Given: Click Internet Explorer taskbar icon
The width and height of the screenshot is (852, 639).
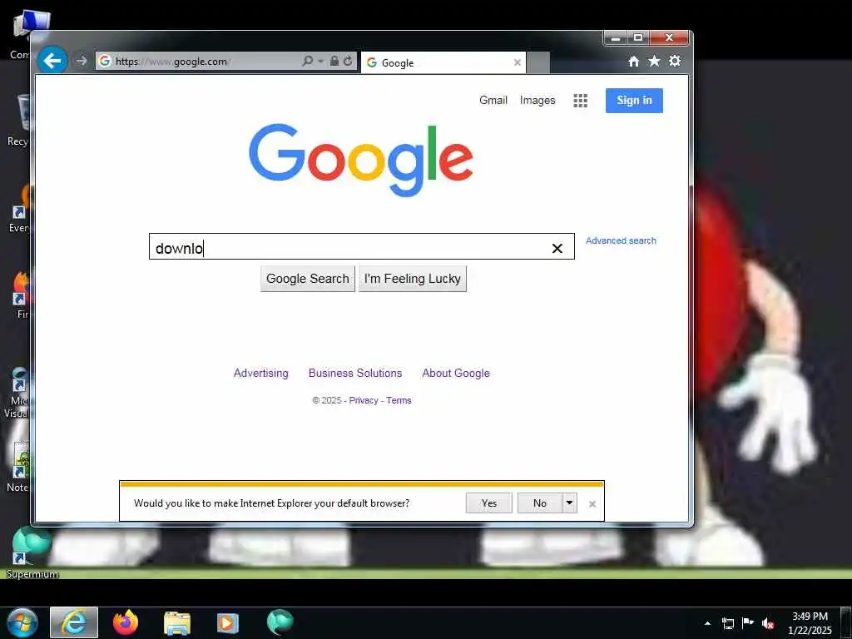Looking at the screenshot, I should pyautogui.click(x=74, y=622).
